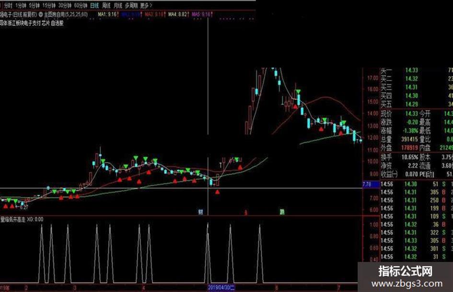The width and height of the screenshot is (453, 292).
Task: Select the 14:56 trade row with volume 322
Action: tap(416, 233)
